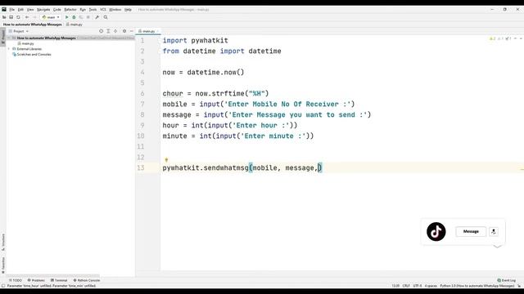Viewport: 524px width, 294px height.
Task: Expand the External Libraries tree node
Action: point(9,49)
